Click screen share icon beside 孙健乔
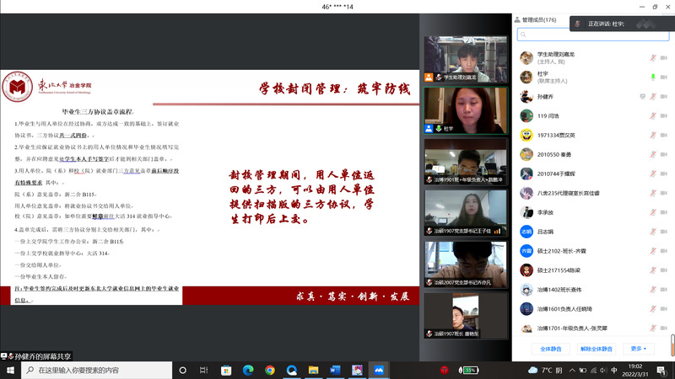This screenshot has height=379, width=675. [641, 96]
